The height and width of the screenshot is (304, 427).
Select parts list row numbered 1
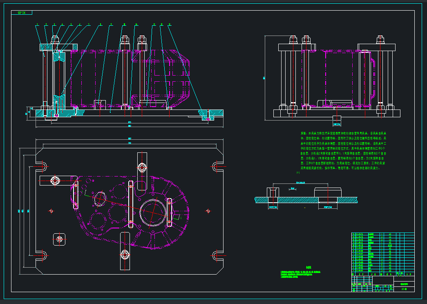[383, 271]
